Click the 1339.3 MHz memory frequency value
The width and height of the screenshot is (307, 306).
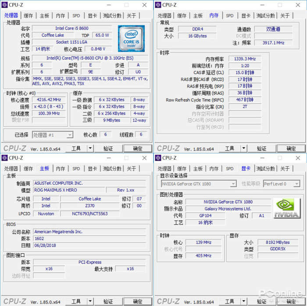[245, 59]
